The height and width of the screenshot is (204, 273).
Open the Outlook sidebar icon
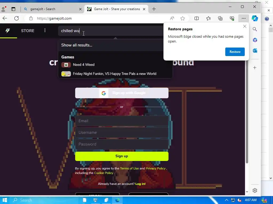click(255, 51)
